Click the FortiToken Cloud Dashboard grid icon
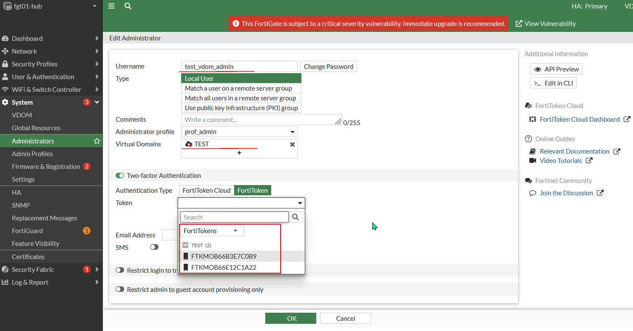Screen dimensions: 633x331 (x=533, y=120)
